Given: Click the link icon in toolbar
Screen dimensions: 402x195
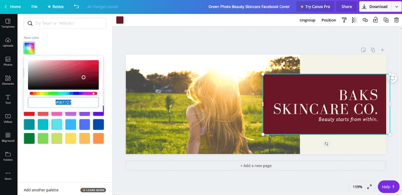Looking at the screenshot, I should pos(365,20).
